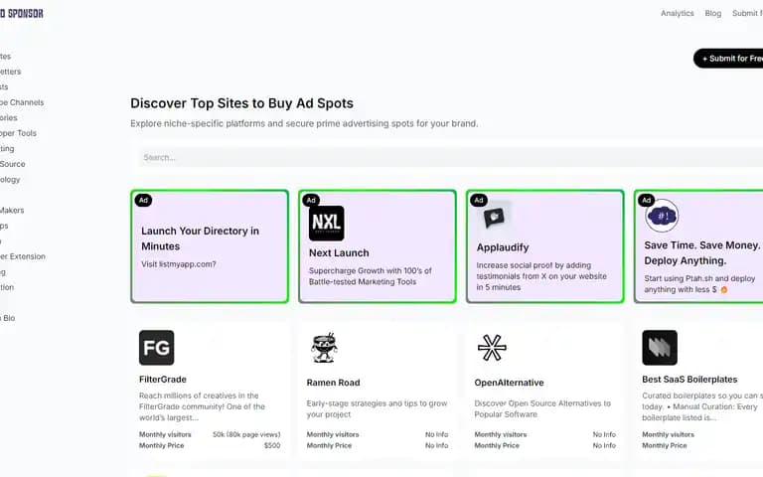Click the Ramen Road Monthly visitors 'No Info' value

[436, 434]
